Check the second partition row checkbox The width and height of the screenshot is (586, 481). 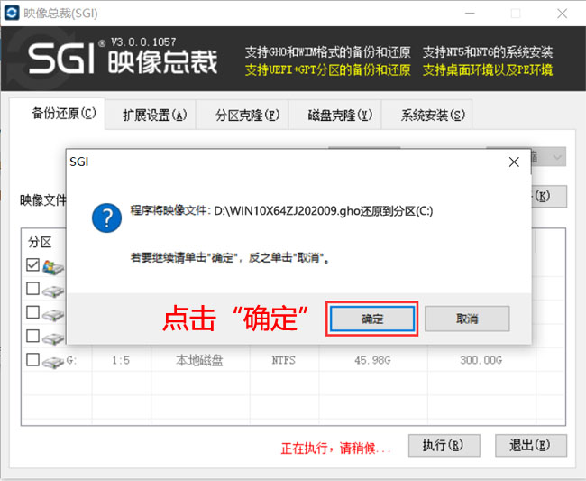(32, 289)
